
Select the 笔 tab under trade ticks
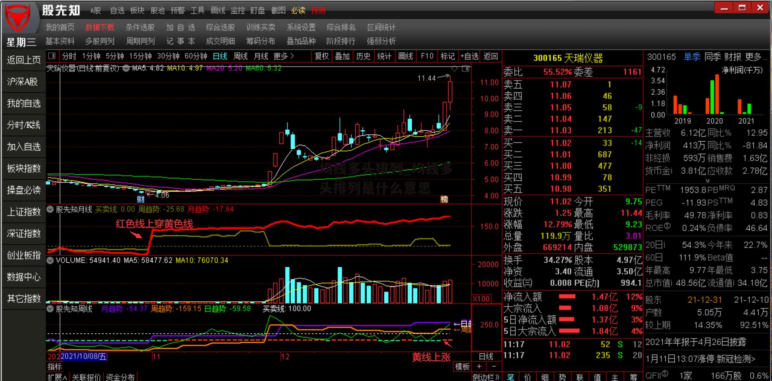[x=510, y=377]
